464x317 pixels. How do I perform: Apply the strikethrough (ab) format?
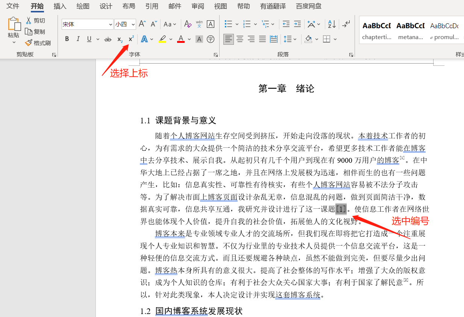[x=108, y=39]
